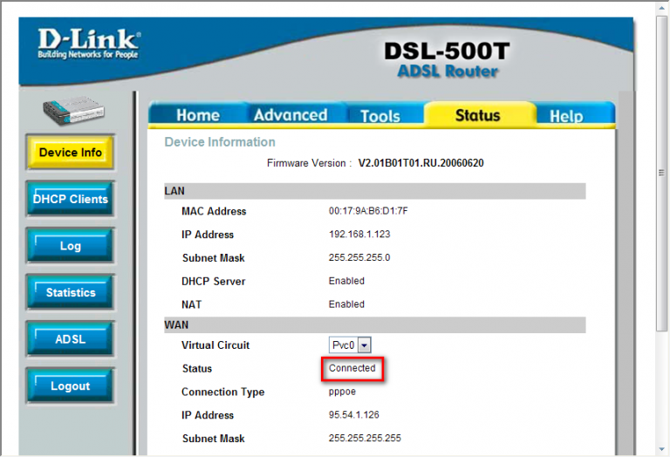
Task: Click the Device Information heading
Action: [220, 142]
